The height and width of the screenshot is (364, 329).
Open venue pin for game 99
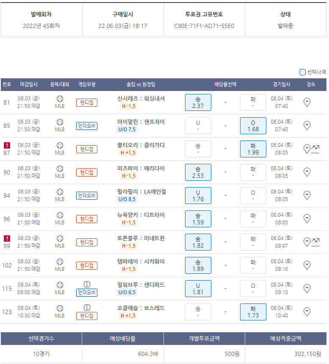(307, 242)
